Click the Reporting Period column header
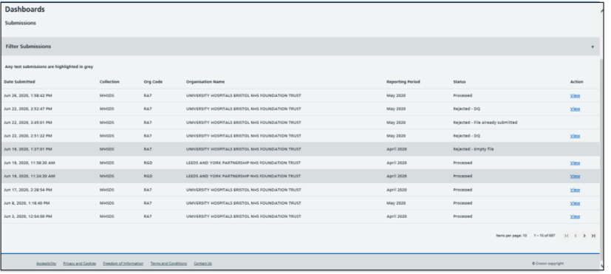The width and height of the screenshot is (611, 274). coord(403,82)
